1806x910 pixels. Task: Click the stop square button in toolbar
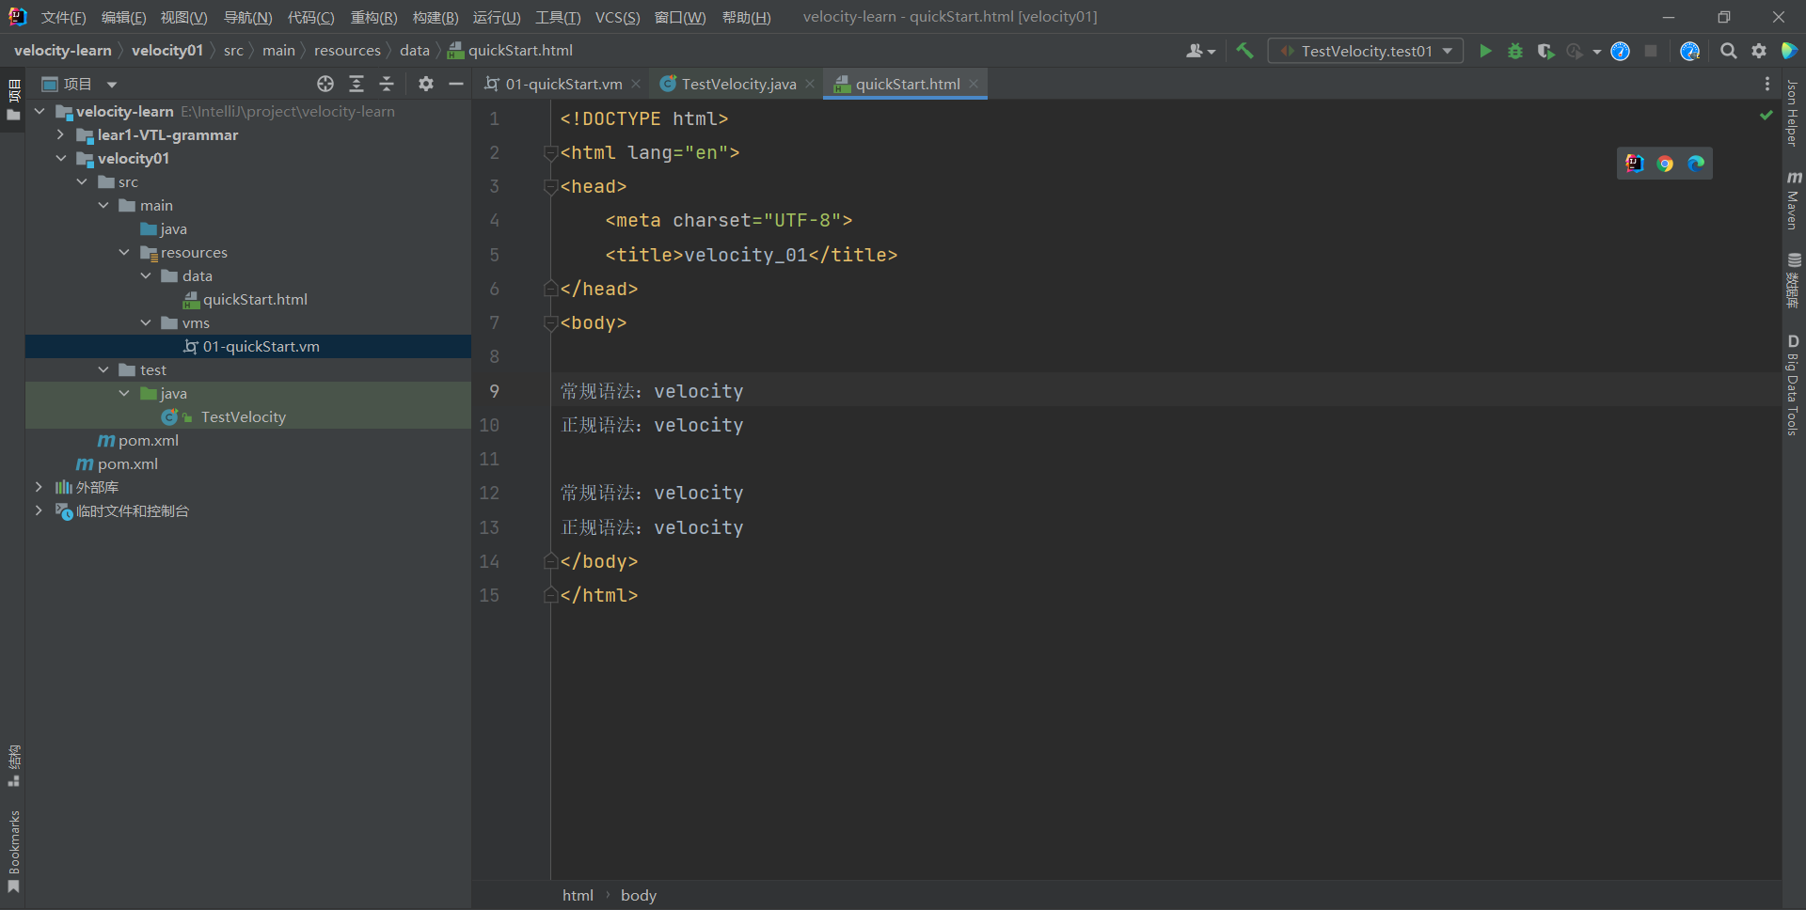pyautogui.click(x=1651, y=51)
